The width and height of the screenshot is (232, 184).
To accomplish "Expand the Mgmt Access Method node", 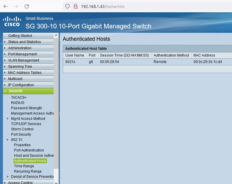I will [x=8, y=119].
